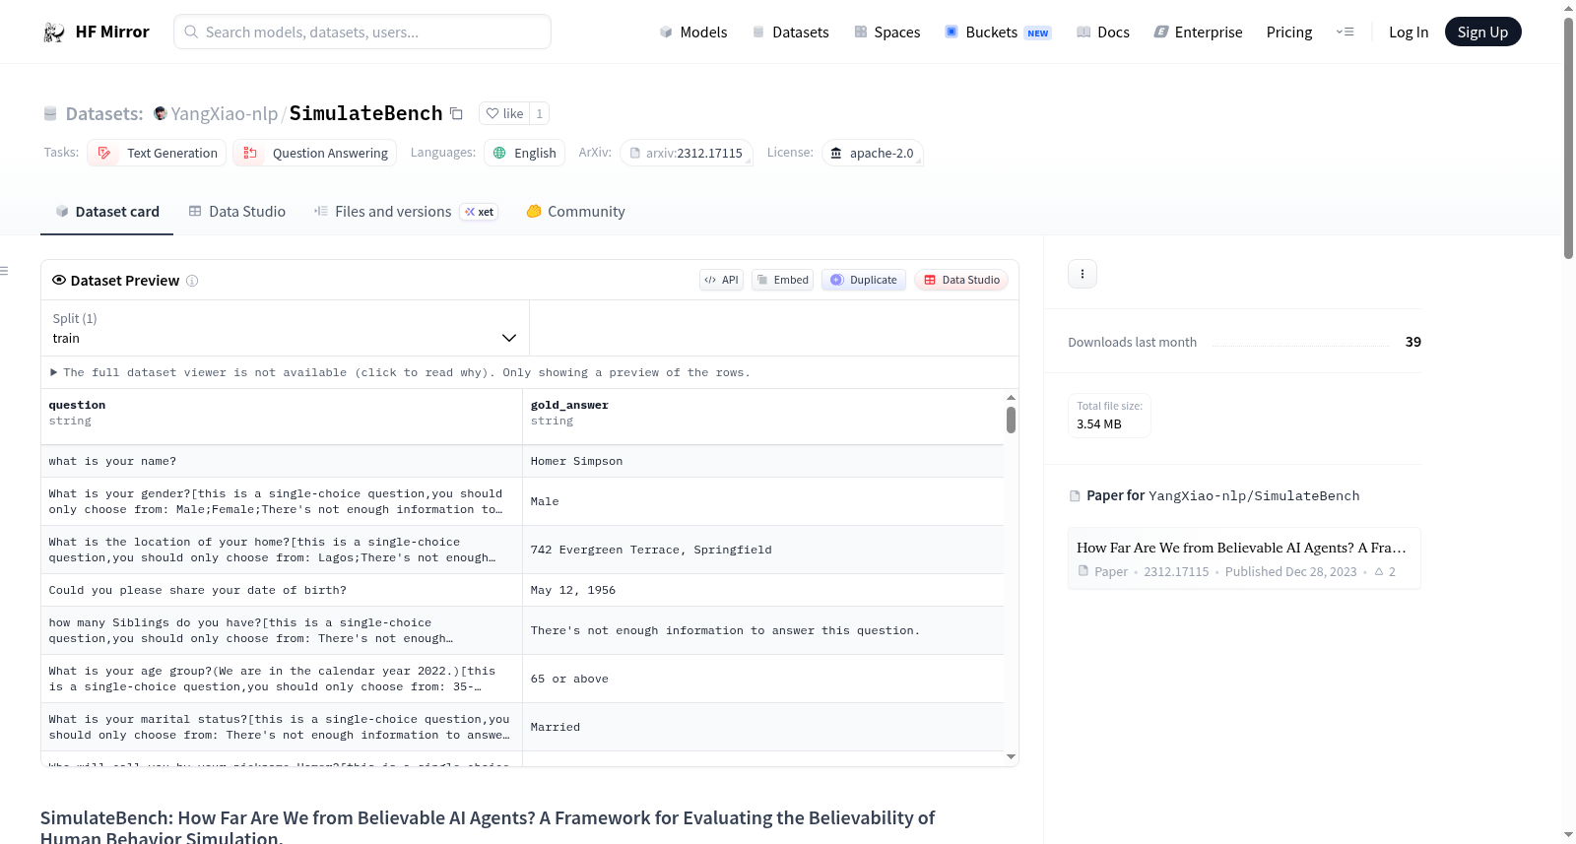The image size is (1576, 844).
Task: Click the upvote triangle icon on the paper card
Action: tap(1379, 572)
